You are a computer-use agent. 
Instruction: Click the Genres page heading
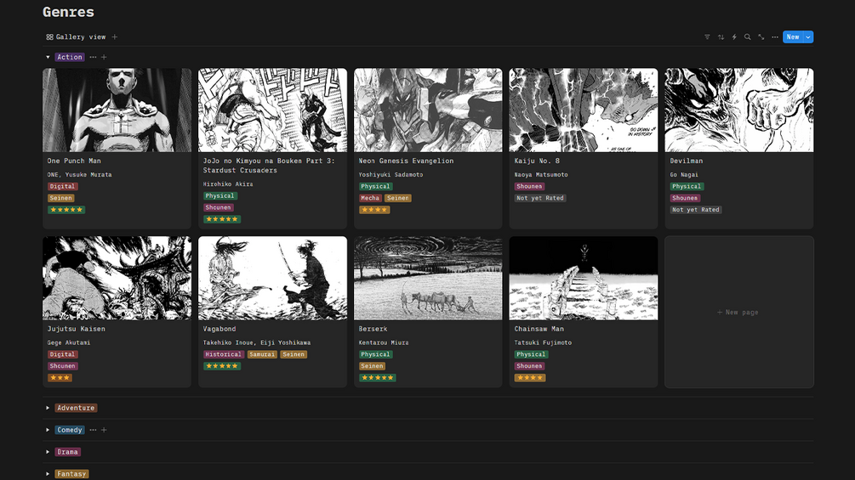pos(69,12)
